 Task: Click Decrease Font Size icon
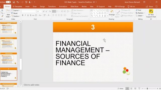[46, 11]
